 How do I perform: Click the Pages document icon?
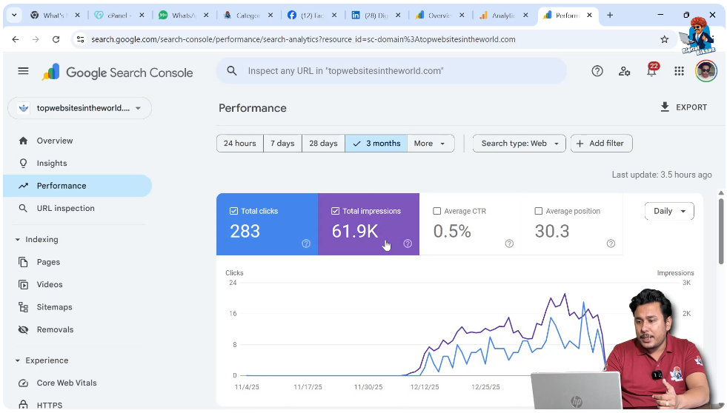click(x=23, y=262)
